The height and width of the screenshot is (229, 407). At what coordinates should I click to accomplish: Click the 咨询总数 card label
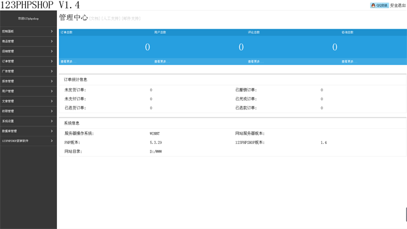pos(348,32)
